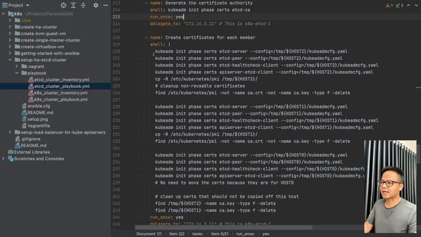Go to next highlighted error arrow

pos(416,5)
